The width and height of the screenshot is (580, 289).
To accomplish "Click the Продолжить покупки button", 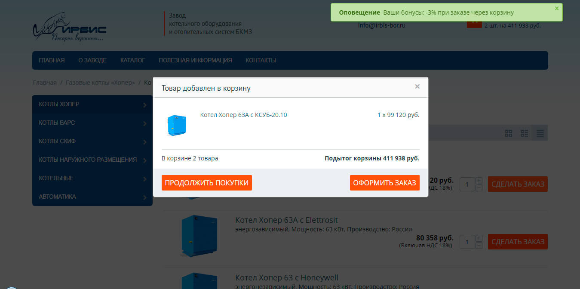I will tap(207, 183).
